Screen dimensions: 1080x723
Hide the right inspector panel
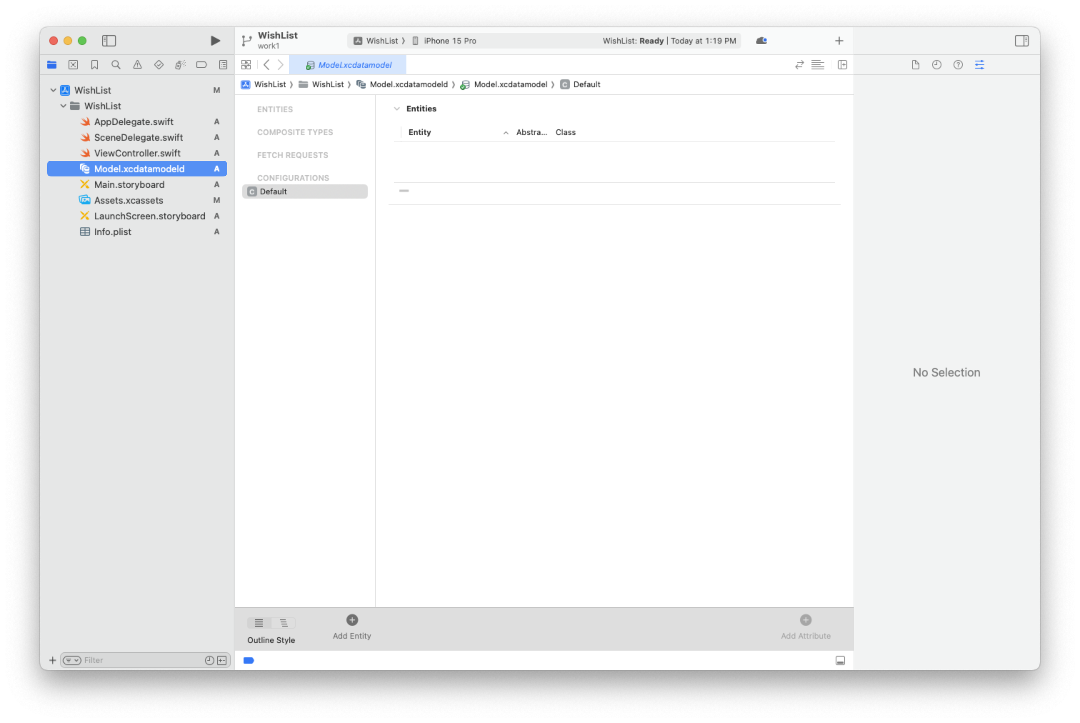tap(1021, 41)
